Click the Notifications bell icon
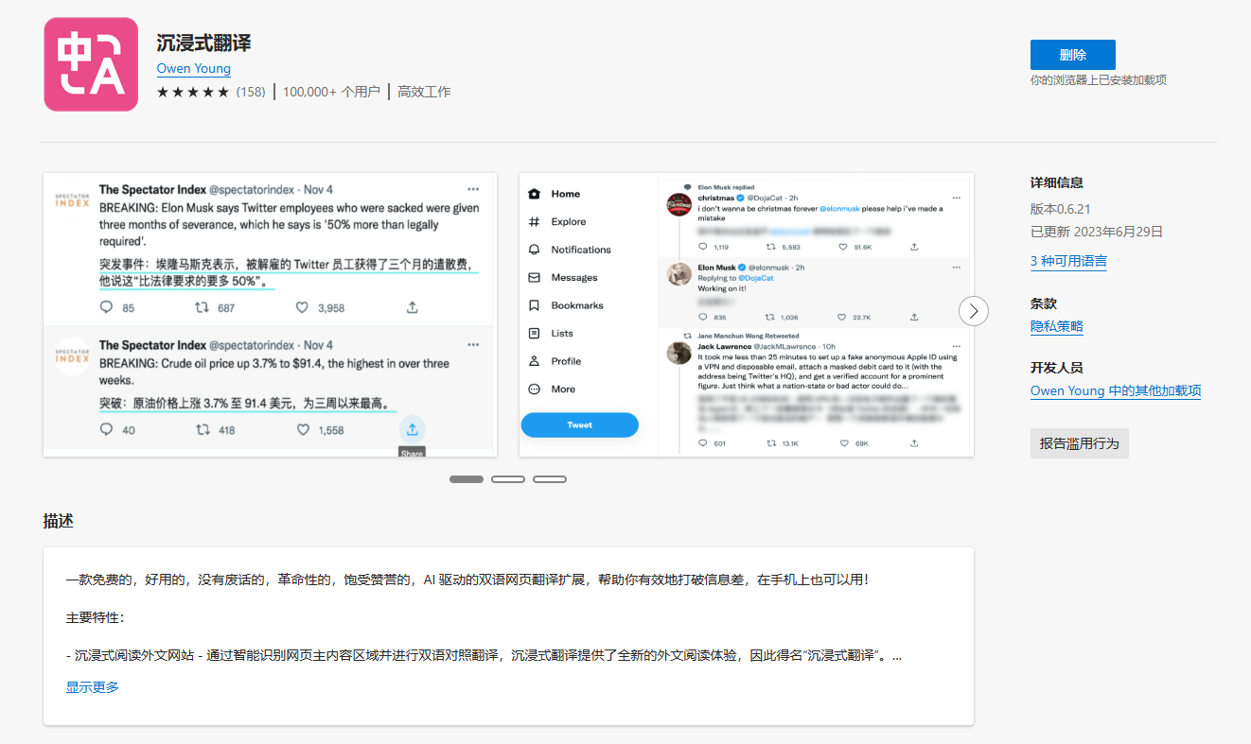1251x744 pixels. tap(534, 249)
